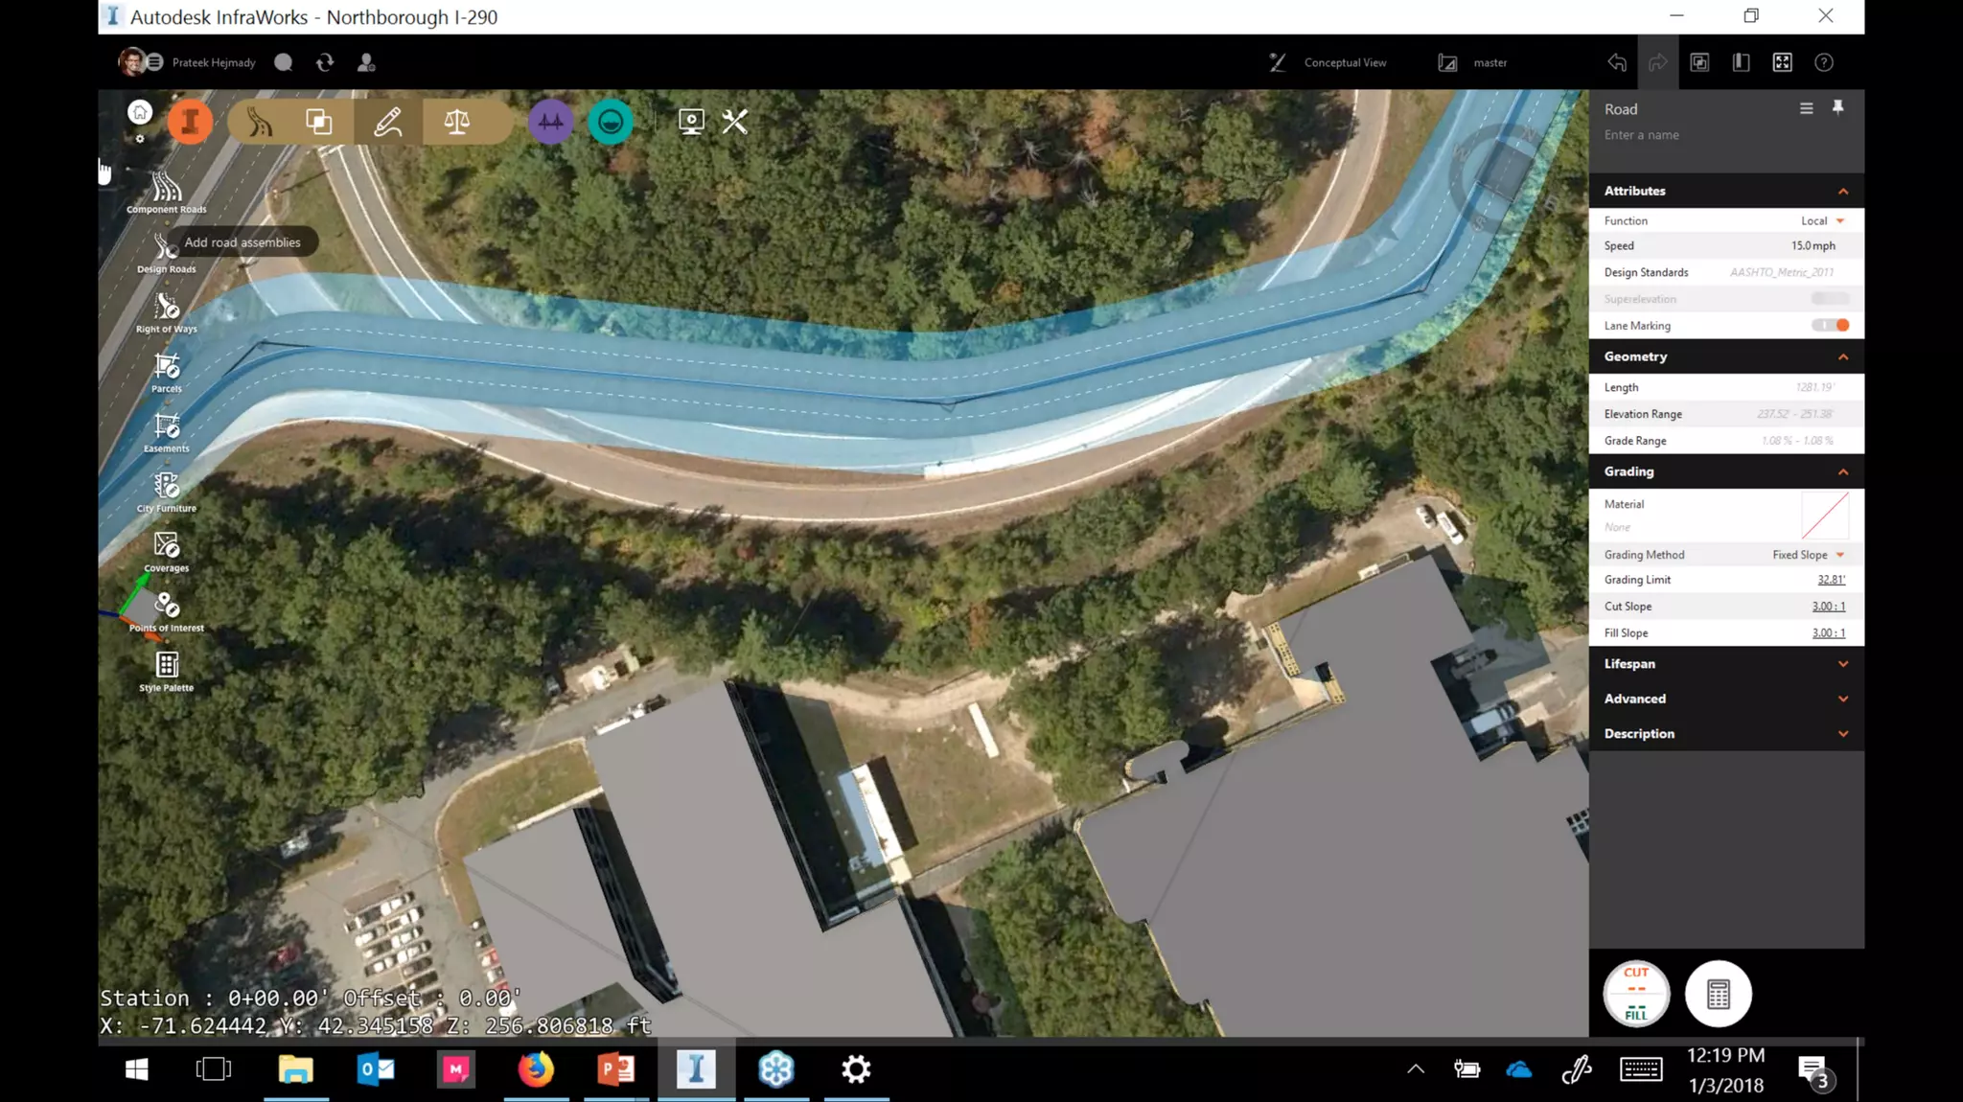Open the master proposal selector

(1473, 62)
